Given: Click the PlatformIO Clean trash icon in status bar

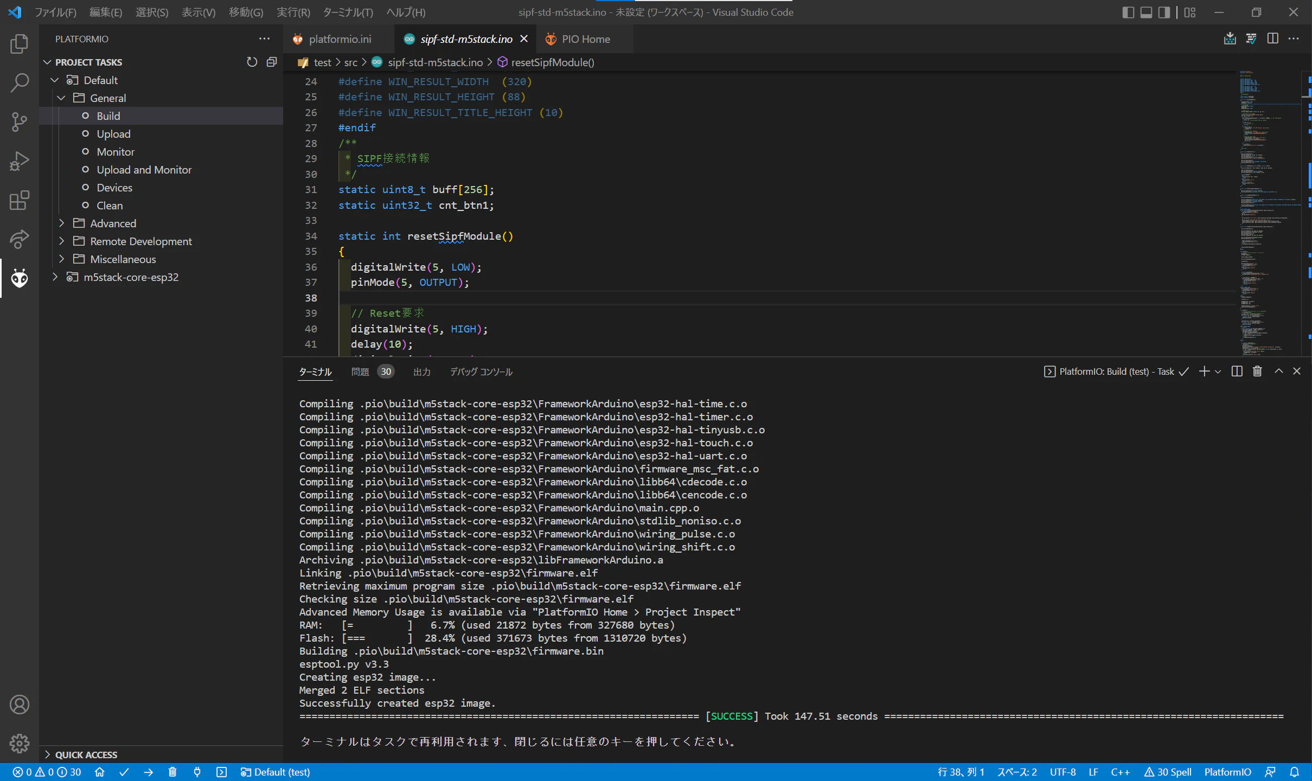Looking at the screenshot, I should pyautogui.click(x=172, y=772).
